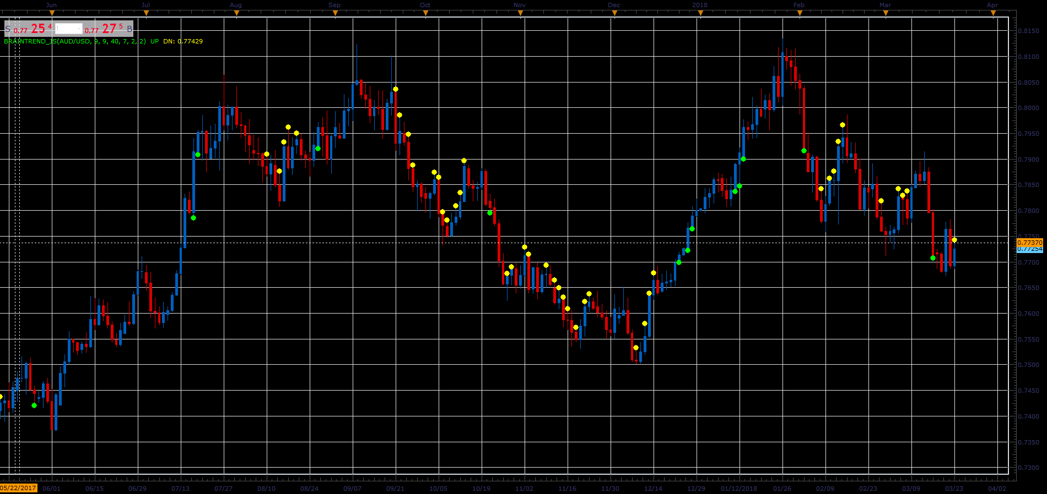
Task: Click the 03/09 date axis label
Action: tap(911, 488)
